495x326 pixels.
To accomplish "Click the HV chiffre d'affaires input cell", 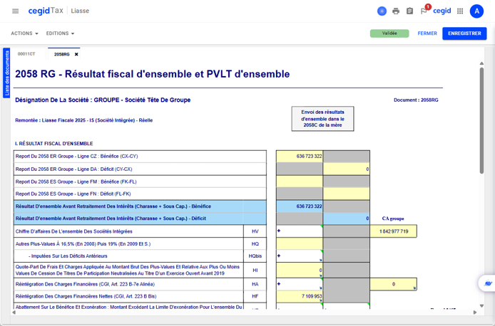I will click(x=300, y=231).
